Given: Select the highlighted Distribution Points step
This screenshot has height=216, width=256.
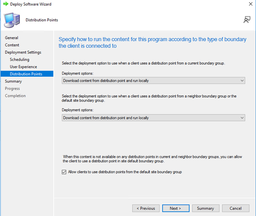Looking at the screenshot, I should [x=26, y=74].
